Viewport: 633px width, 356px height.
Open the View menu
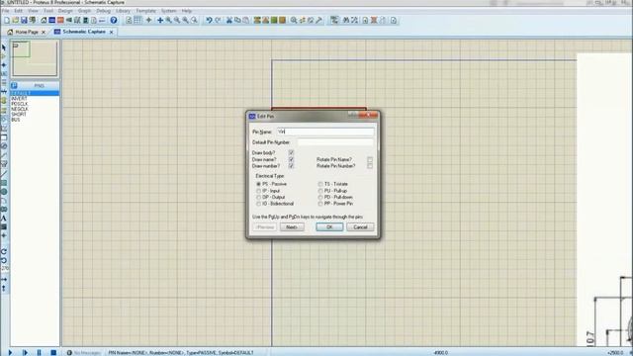pos(33,11)
